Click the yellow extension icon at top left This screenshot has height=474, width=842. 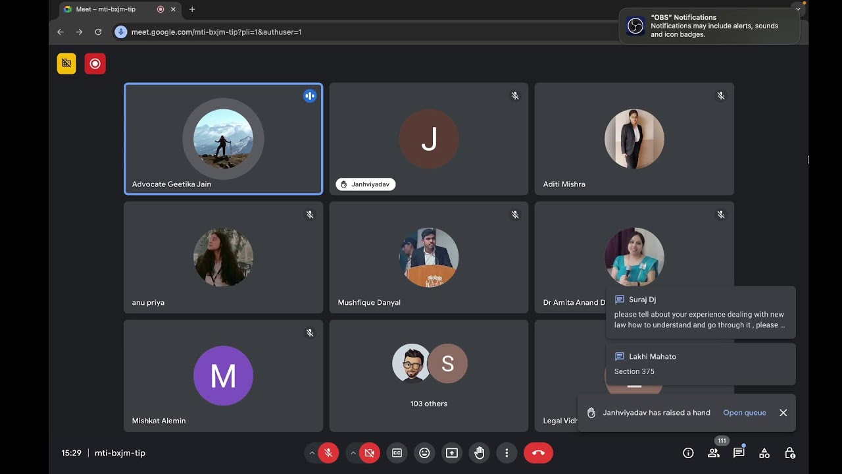[x=66, y=63]
